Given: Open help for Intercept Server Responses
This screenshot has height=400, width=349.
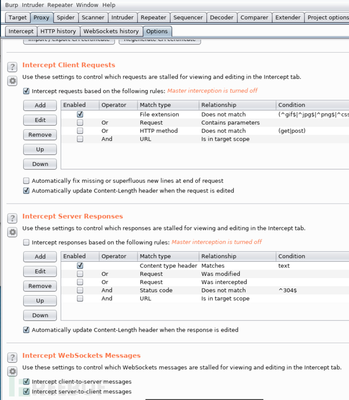Looking at the screenshot, I should point(12,218).
